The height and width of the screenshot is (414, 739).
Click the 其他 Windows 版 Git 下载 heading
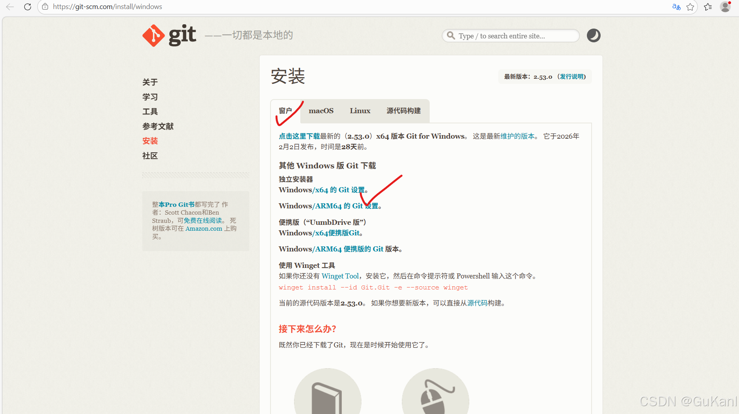pos(327,166)
